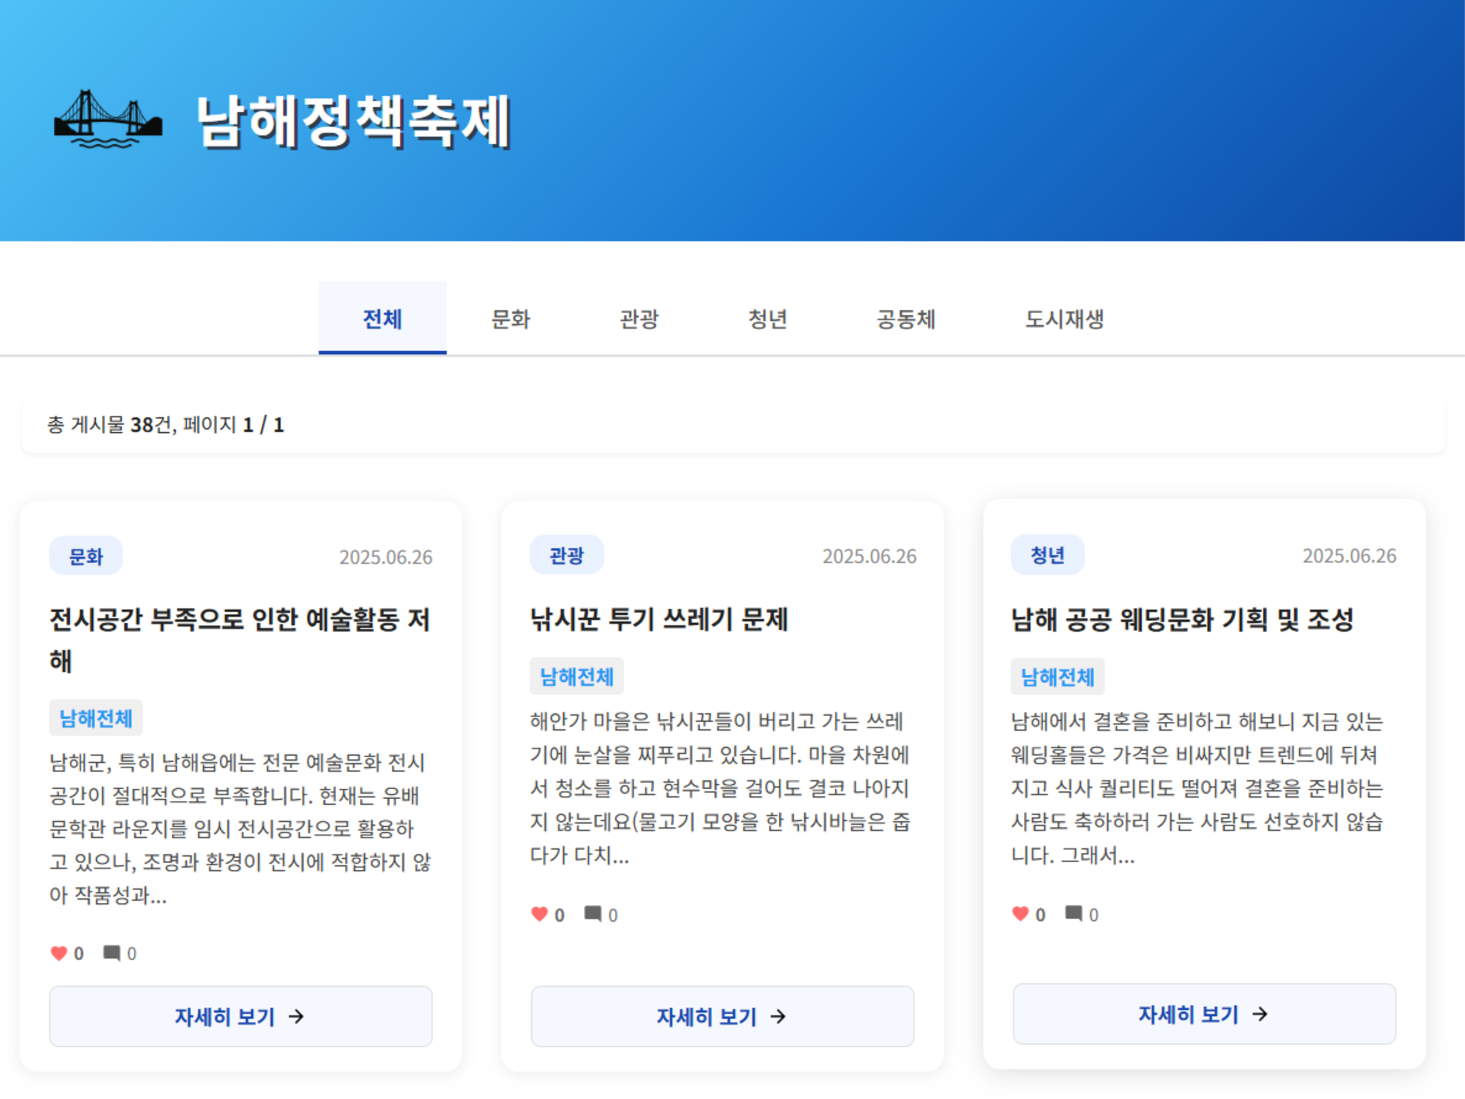This screenshot has width=1465, height=1099.
Task: Click the 문화 category badge on first card
Action: 86,556
